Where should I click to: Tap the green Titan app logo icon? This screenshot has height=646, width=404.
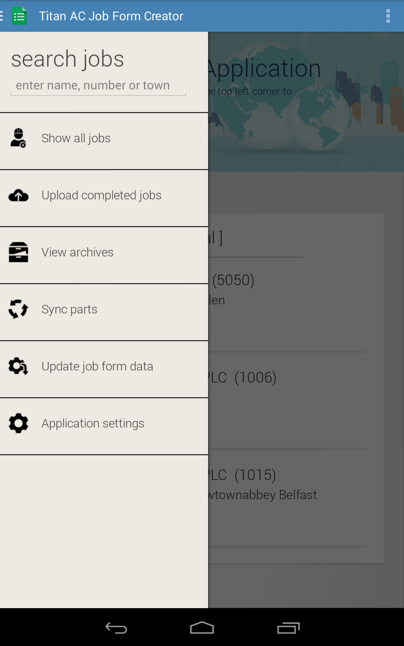[x=19, y=16]
